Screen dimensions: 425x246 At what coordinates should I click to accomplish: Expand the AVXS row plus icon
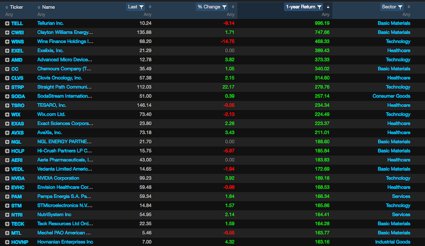pos(7,133)
